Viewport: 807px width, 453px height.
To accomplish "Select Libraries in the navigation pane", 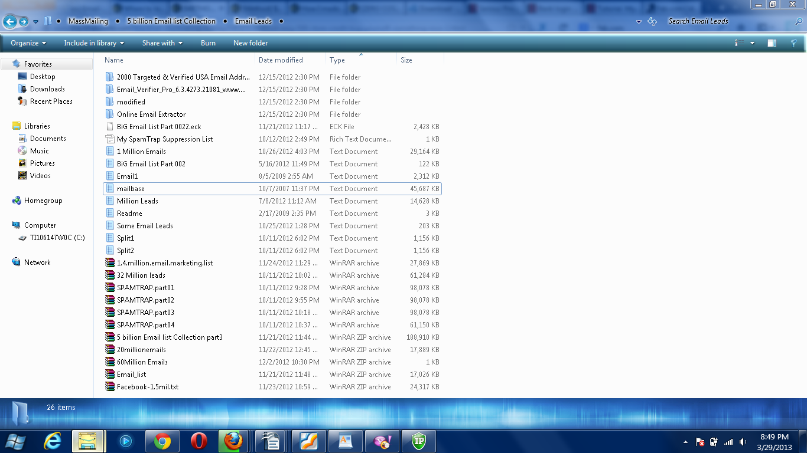I will click(37, 126).
